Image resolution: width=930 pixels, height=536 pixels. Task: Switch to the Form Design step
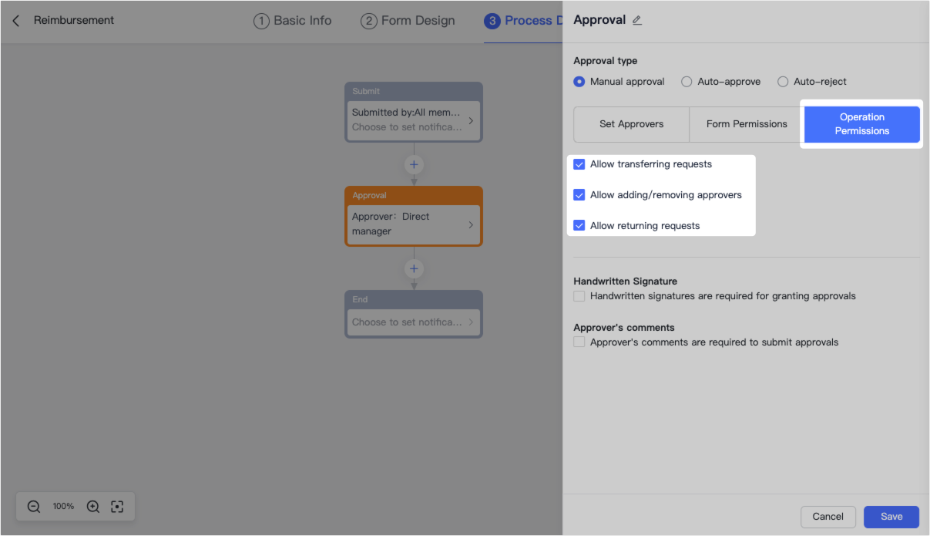coord(408,21)
